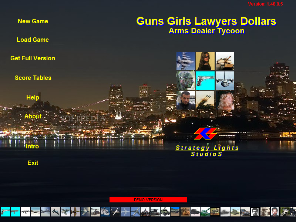
Task: Click the sepia man with hat portrait
Action: pyautogui.click(x=265, y=212)
